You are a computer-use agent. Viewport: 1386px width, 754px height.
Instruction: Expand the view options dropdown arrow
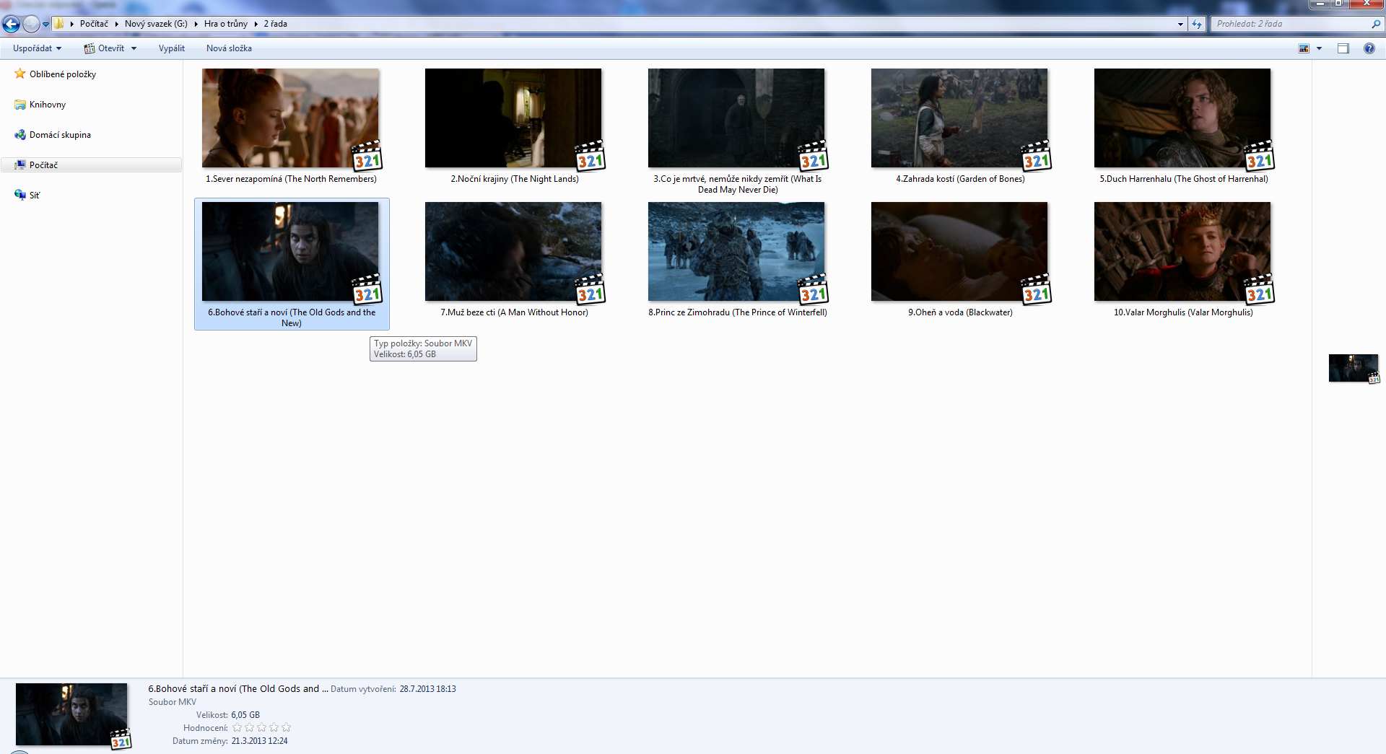1319,48
